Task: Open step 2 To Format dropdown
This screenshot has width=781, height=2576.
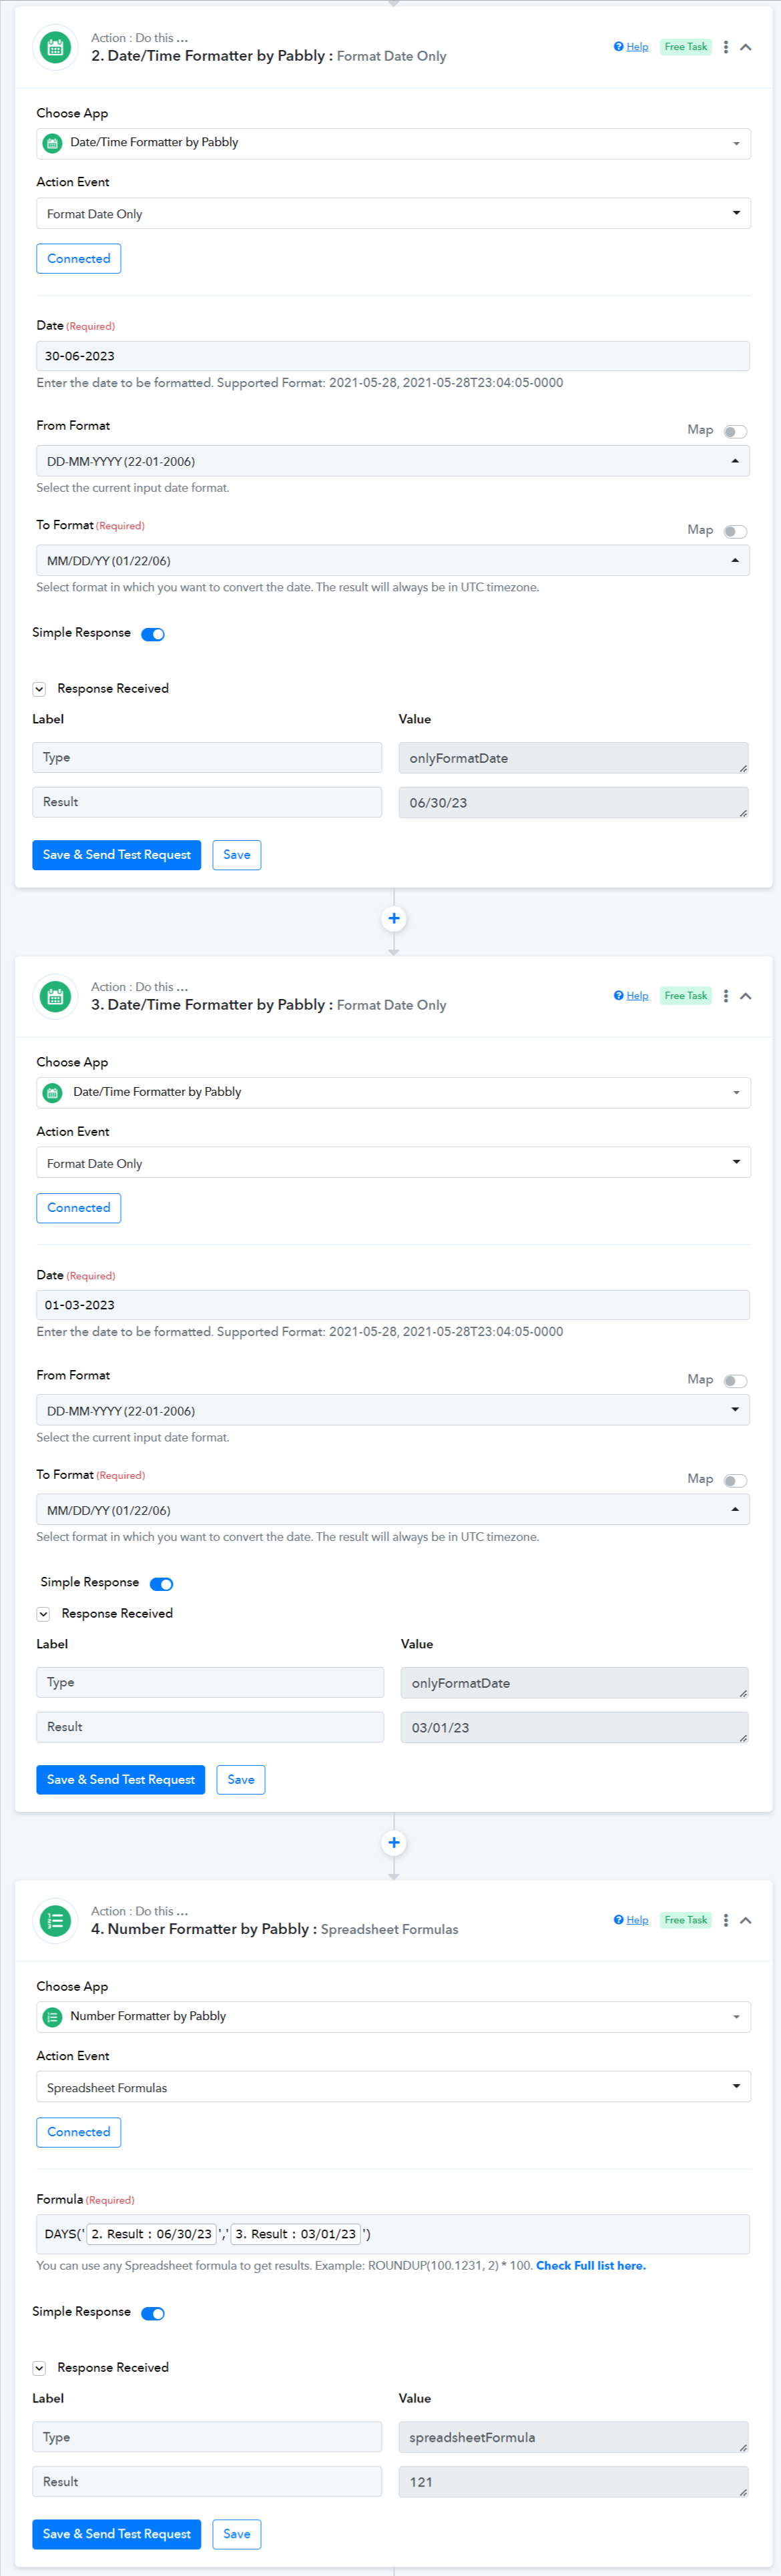Action: tap(392, 561)
